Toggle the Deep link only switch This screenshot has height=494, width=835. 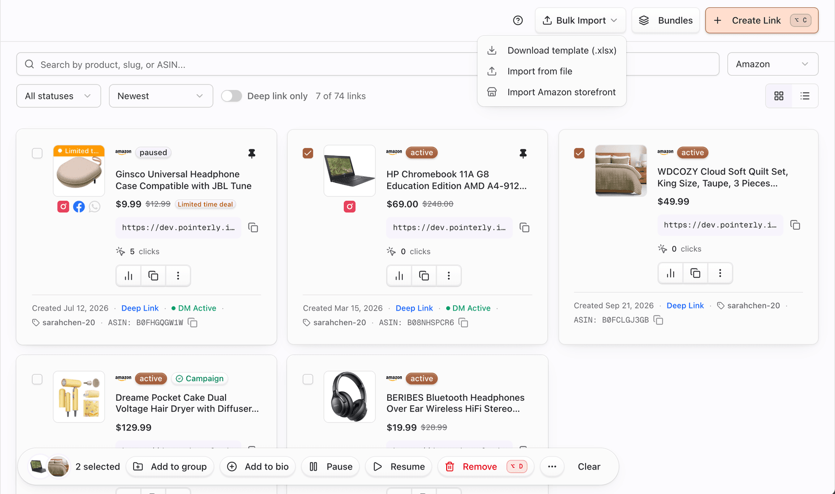[232, 96]
